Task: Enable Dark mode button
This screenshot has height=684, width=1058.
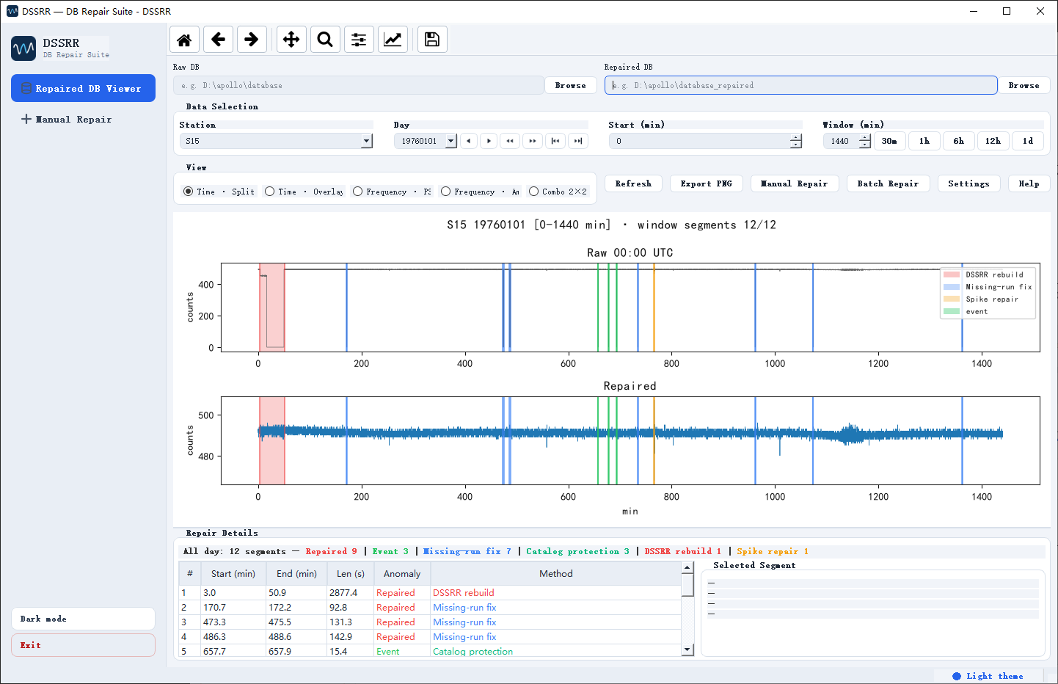Action: 83,619
